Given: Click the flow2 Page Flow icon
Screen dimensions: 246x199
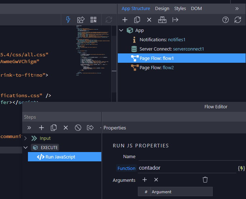Looking at the screenshot, I should pos(135,68).
